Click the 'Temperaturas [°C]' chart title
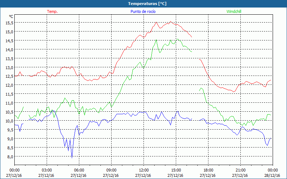The width and height of the screenshot is (287, 179). point(147,4)
